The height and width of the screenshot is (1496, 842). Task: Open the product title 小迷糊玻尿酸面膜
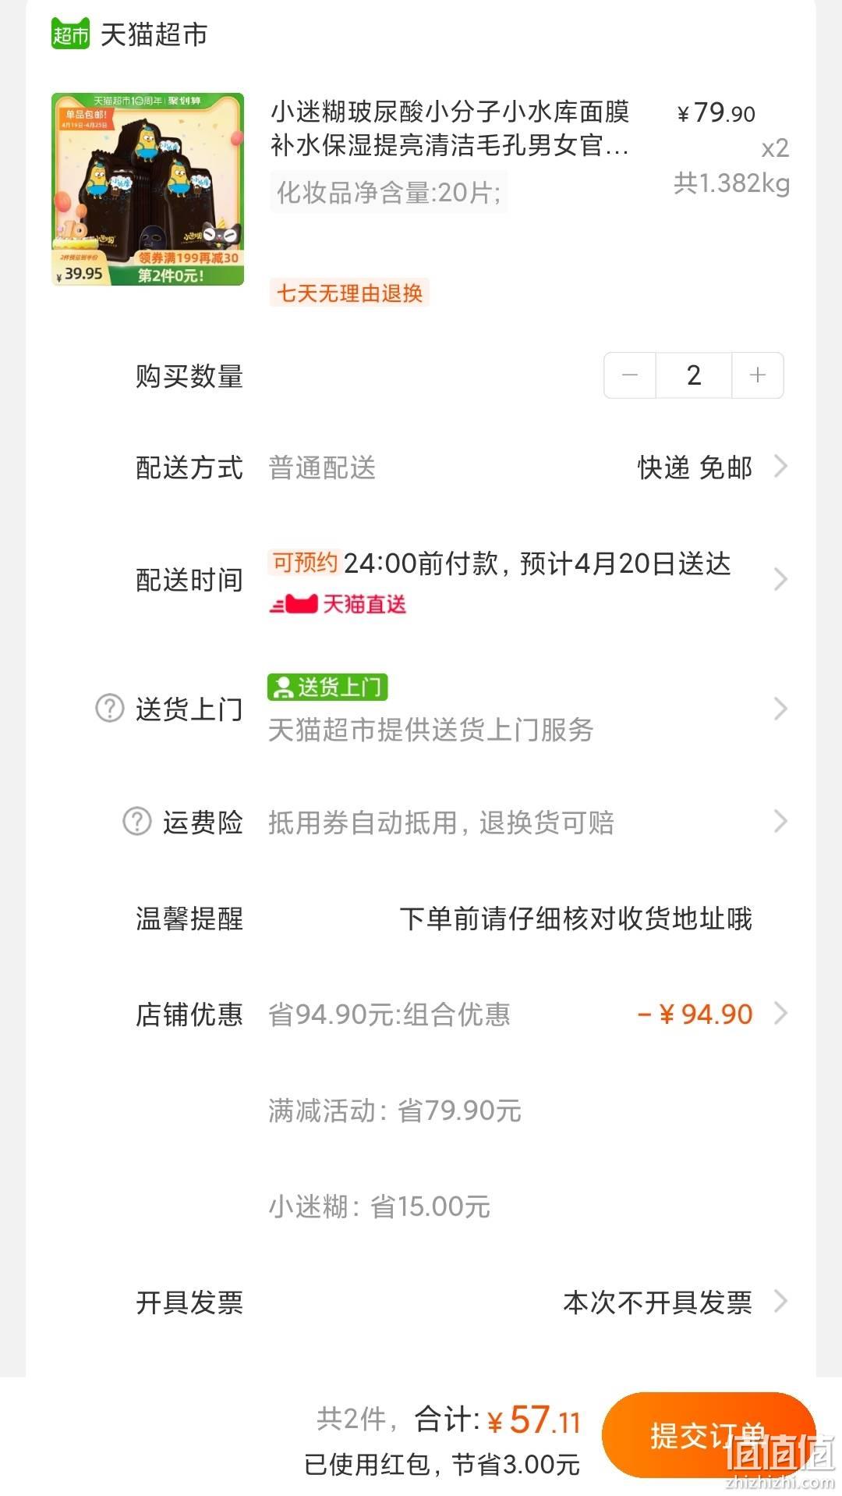[450, 129]
